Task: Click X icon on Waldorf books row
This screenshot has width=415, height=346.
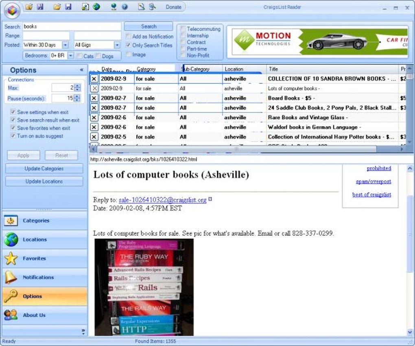Action: [94, 127]
